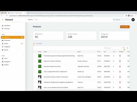
Task: Toggle the sidebar hamburger menu icon
Action: [x=3, y=20]
